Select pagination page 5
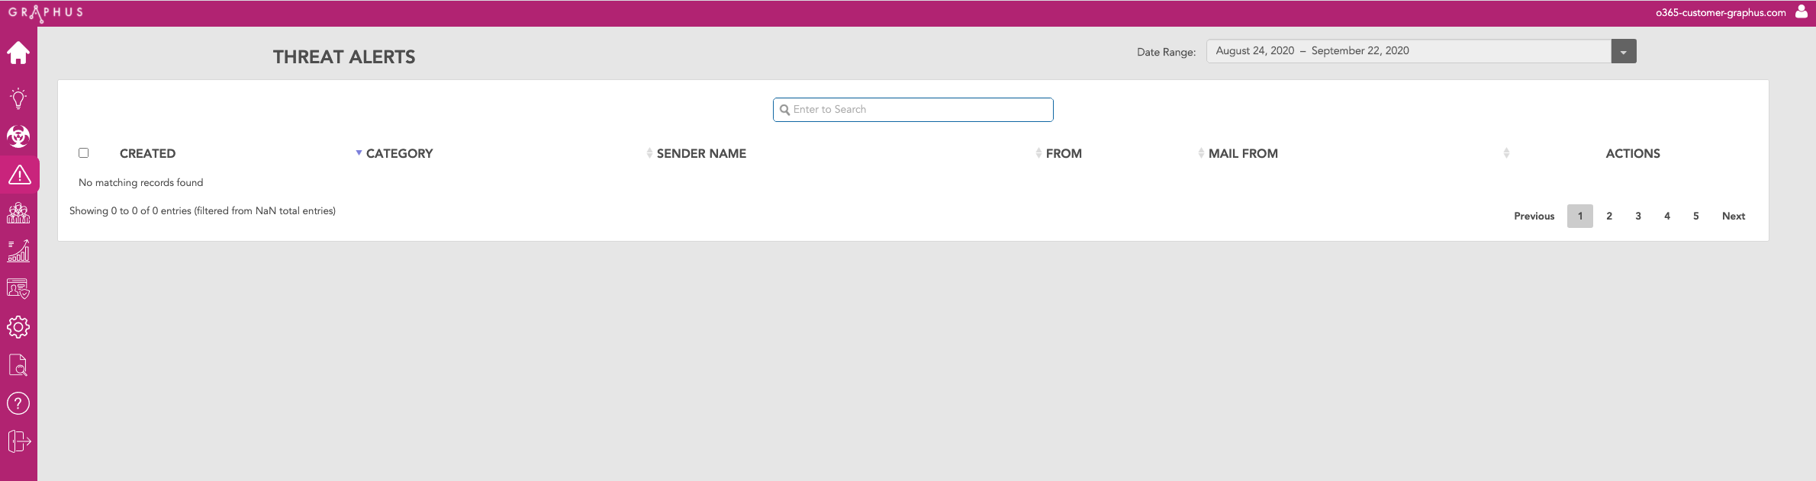Viewport: 1816px width, 481px height. (1696, 216)
